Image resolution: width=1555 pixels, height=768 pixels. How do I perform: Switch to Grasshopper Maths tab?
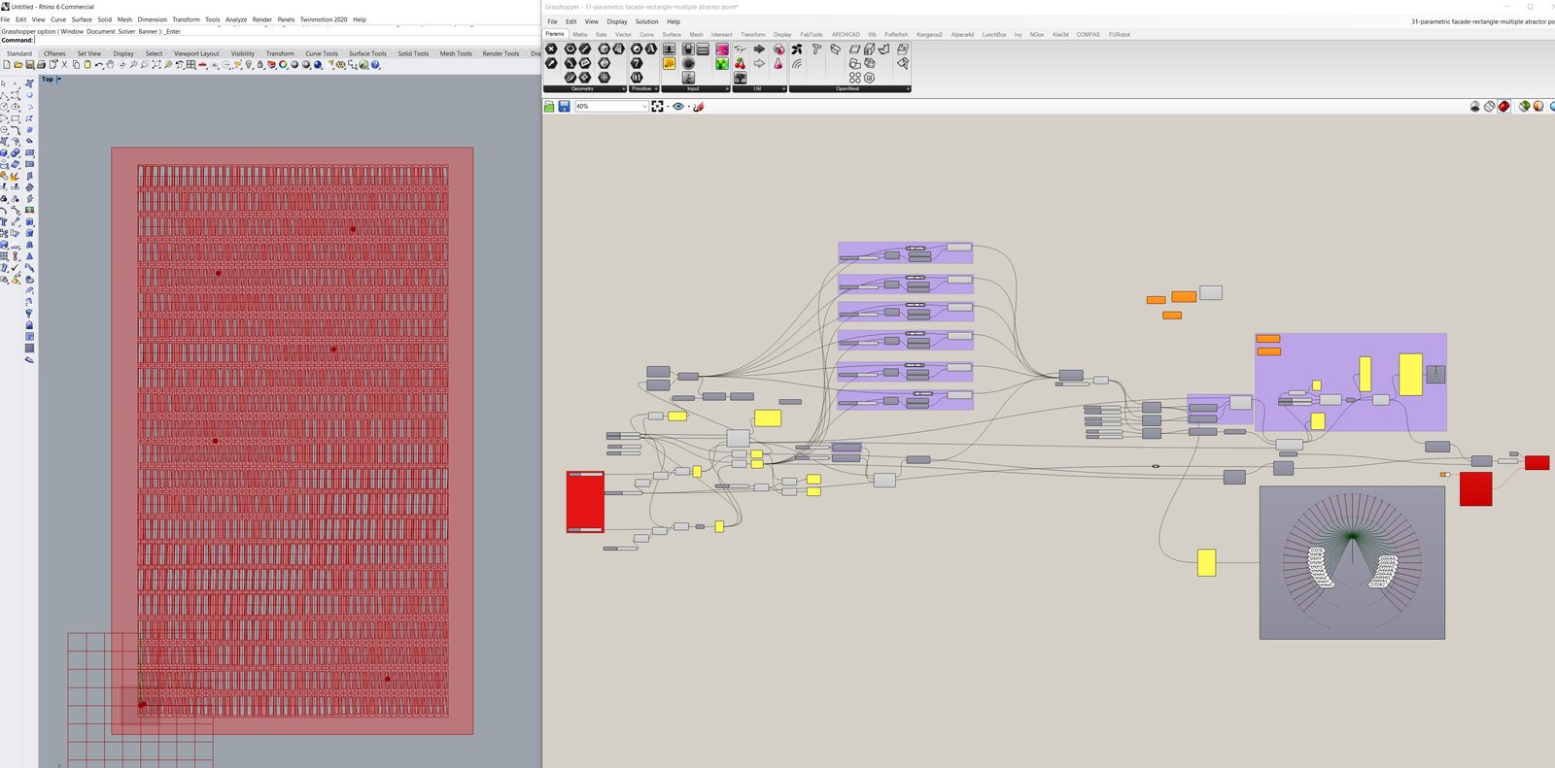pyautogui.click(x=580, y=34)
